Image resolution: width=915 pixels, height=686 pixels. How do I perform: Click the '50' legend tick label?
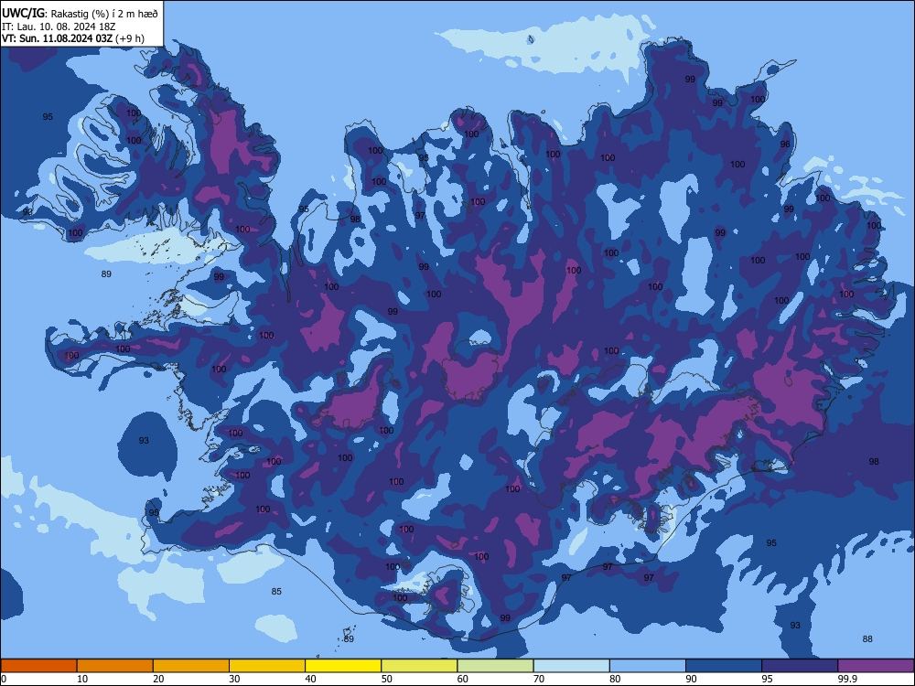386,679
